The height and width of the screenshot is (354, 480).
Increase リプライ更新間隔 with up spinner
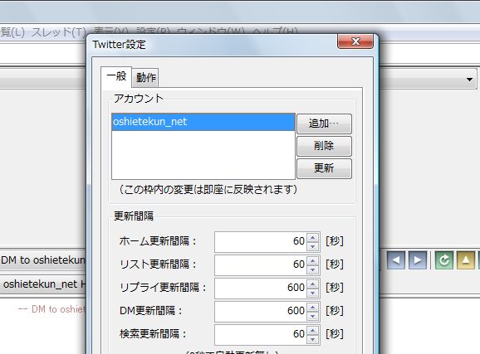point(312,284)
